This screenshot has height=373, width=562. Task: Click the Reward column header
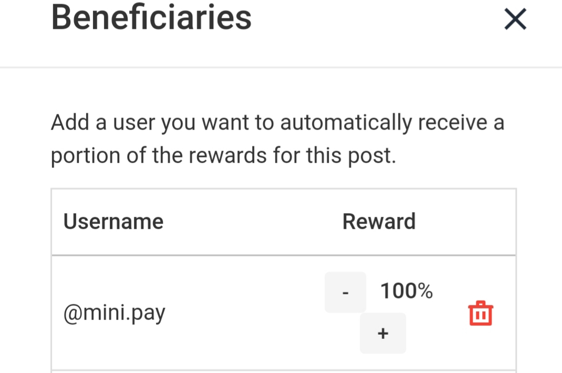click(x=379, y=221)
